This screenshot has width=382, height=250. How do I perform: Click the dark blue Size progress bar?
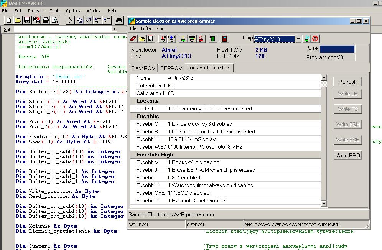[337, 49]
